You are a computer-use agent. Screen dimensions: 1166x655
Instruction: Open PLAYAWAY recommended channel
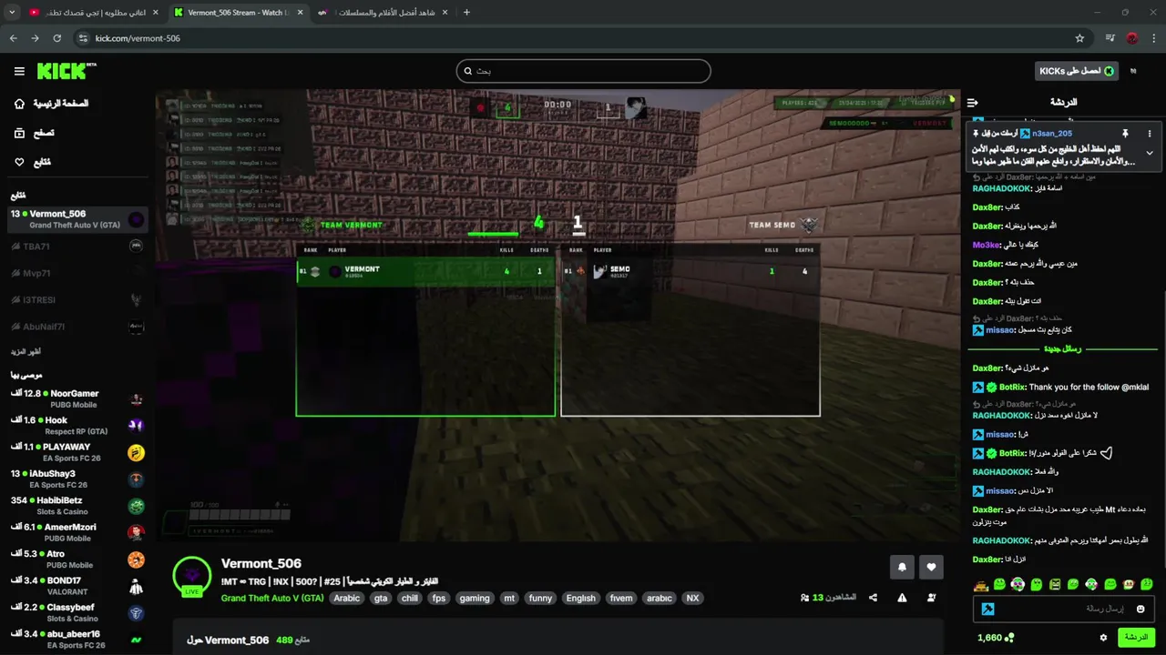click(x=77, y=452)
